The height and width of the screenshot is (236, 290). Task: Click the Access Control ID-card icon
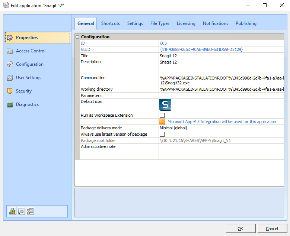10,51
